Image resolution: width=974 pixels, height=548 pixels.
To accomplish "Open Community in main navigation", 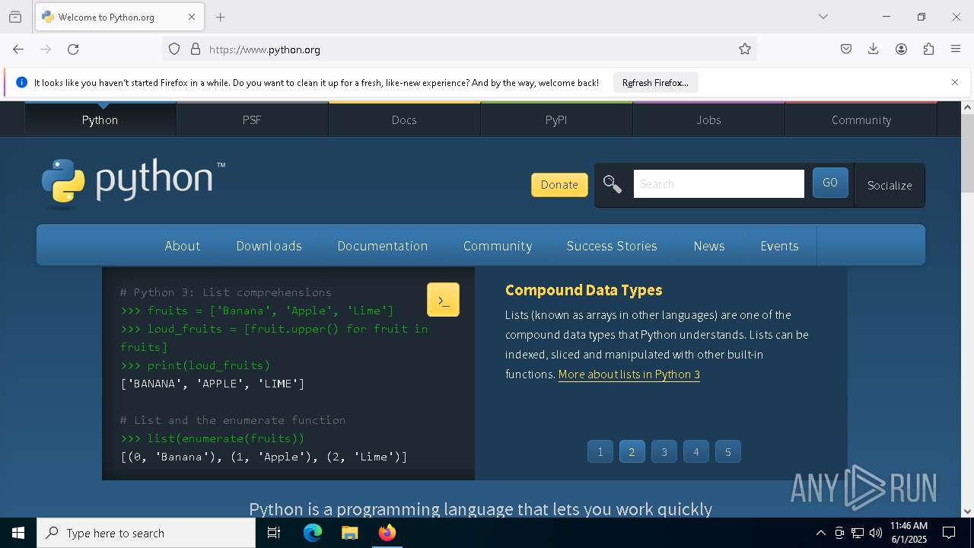I will 498,246.
